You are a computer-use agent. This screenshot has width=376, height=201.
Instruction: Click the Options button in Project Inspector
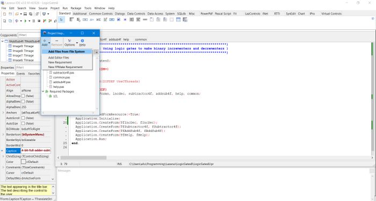coord(70,42)
